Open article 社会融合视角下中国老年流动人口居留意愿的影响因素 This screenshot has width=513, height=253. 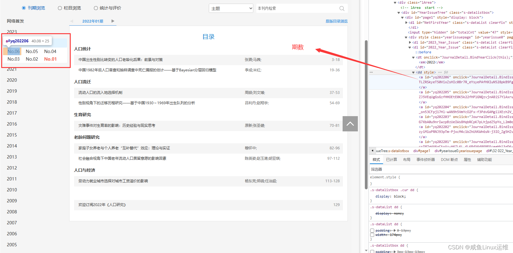pos(122,159)
